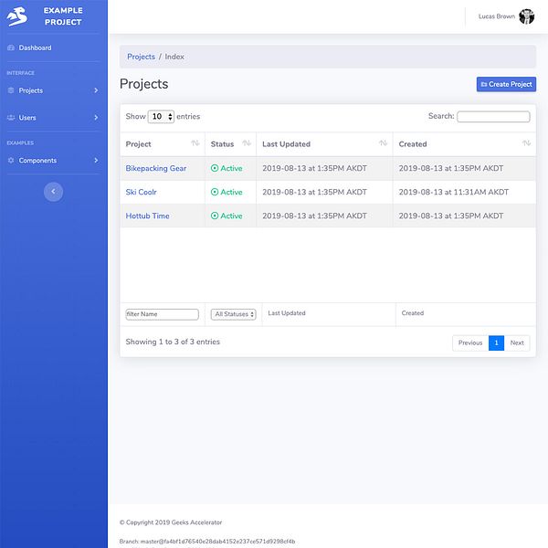
Task: Open the Hottub Time project link
Action: coord(147,216)
